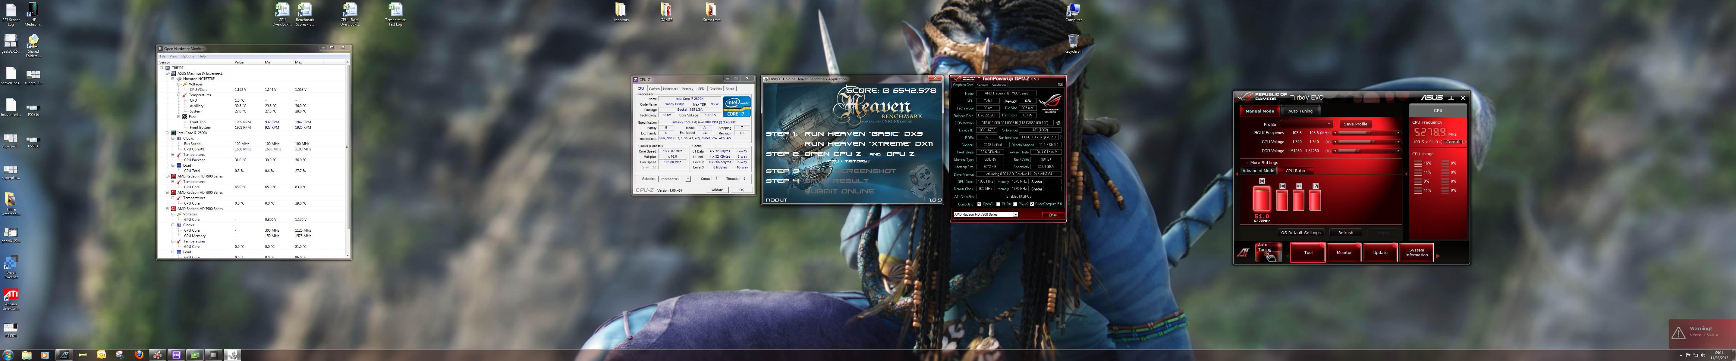The height and width of the screenshot is (361, 1736).
Task: Collapse the Intel Core i7-2600K node
Action: click(x=167, y=133)
